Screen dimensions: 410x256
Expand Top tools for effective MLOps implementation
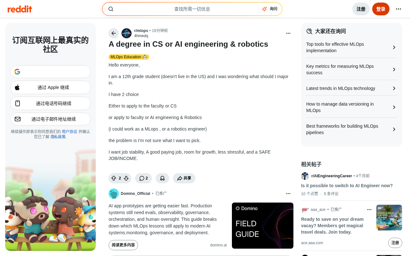click(352, 47)
